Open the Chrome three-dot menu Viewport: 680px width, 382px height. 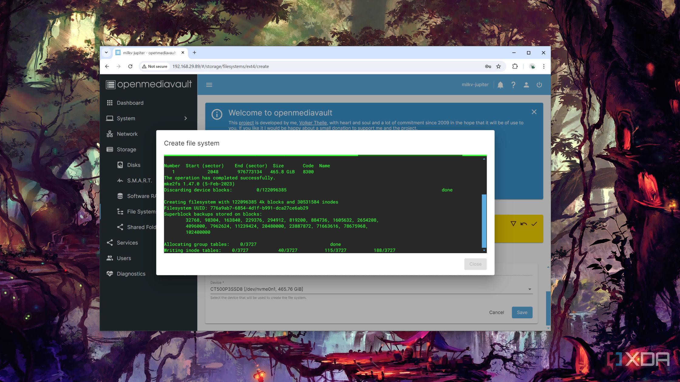pos(544,66)
